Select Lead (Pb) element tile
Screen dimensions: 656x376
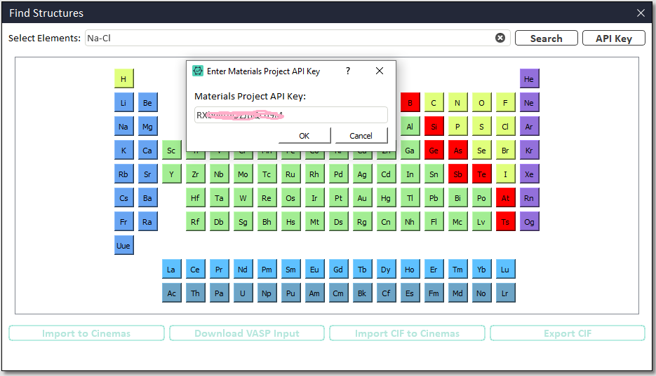[x=434, y=198]
